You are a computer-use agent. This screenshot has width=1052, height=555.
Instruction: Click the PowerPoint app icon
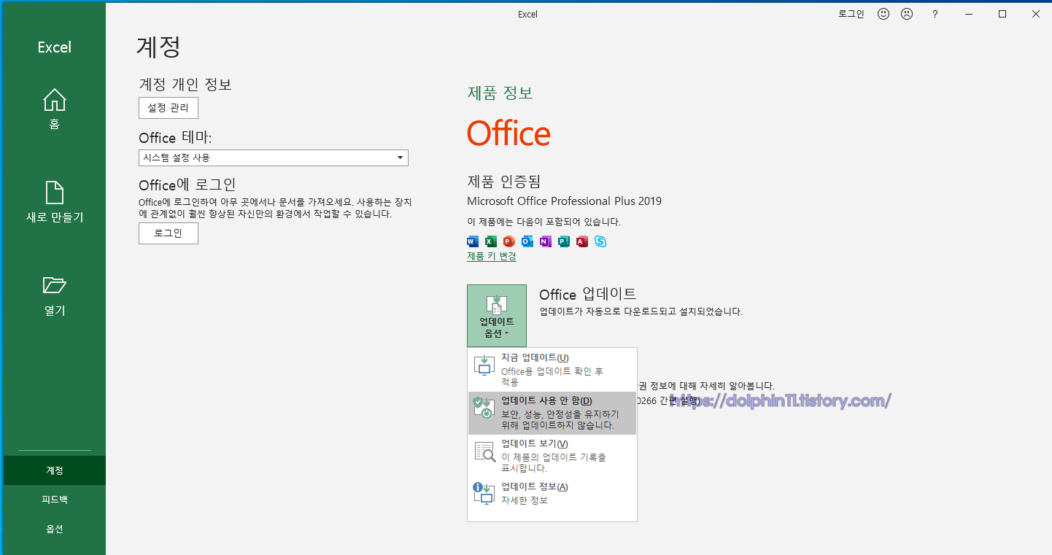[508, 241]
